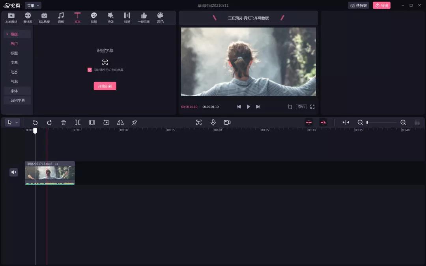
Task: Click the white playhead handle on the ruler
Action: point(35,131)
